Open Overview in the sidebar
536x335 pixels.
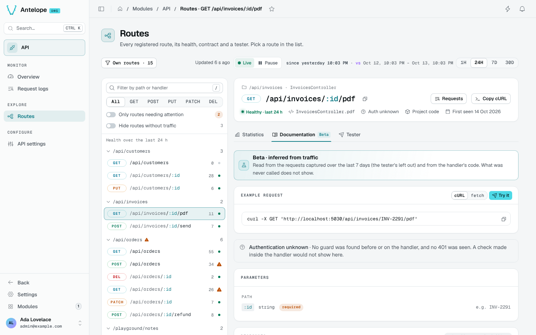(x=45, y=77)
